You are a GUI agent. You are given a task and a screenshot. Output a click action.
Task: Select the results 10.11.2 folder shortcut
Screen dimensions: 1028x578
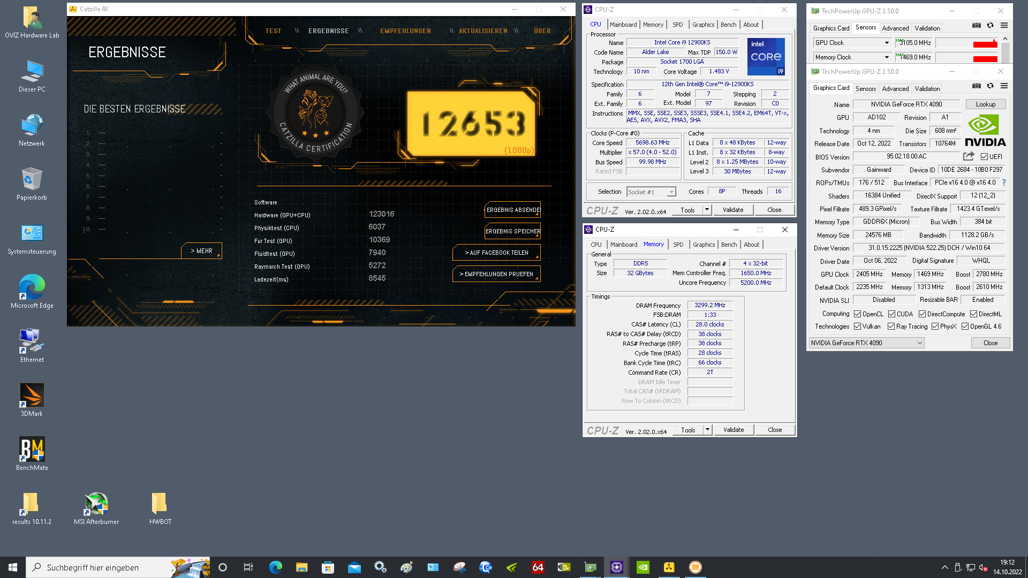tap(32, 508)
